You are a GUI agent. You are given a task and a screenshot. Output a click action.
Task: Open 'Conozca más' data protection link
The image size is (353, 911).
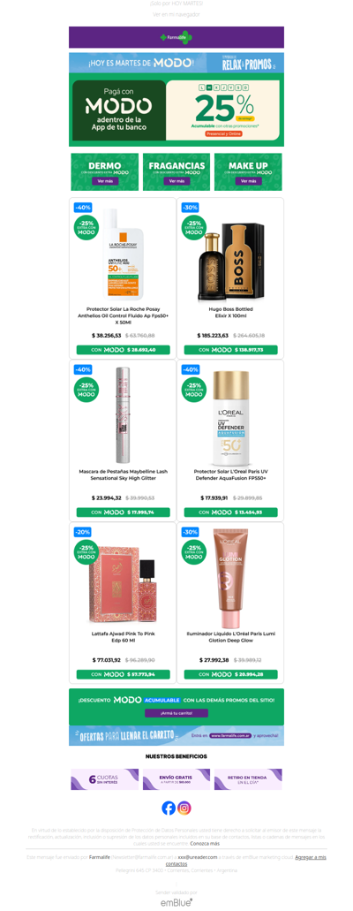coord(205,843)
